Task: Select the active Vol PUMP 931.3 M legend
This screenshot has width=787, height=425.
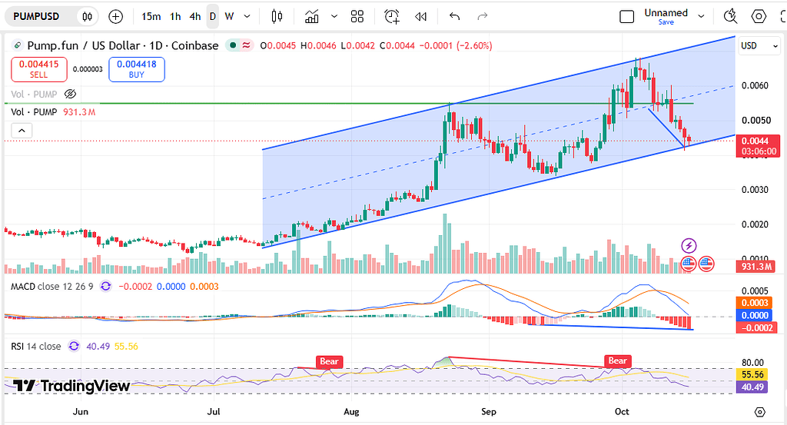Action: (x=53, y=112)
